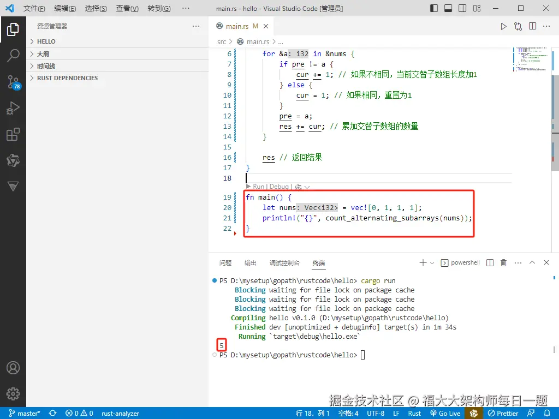Screen dimensions: 559x419
Task: Open the Run and Debug view
Action: coord(13,108)
